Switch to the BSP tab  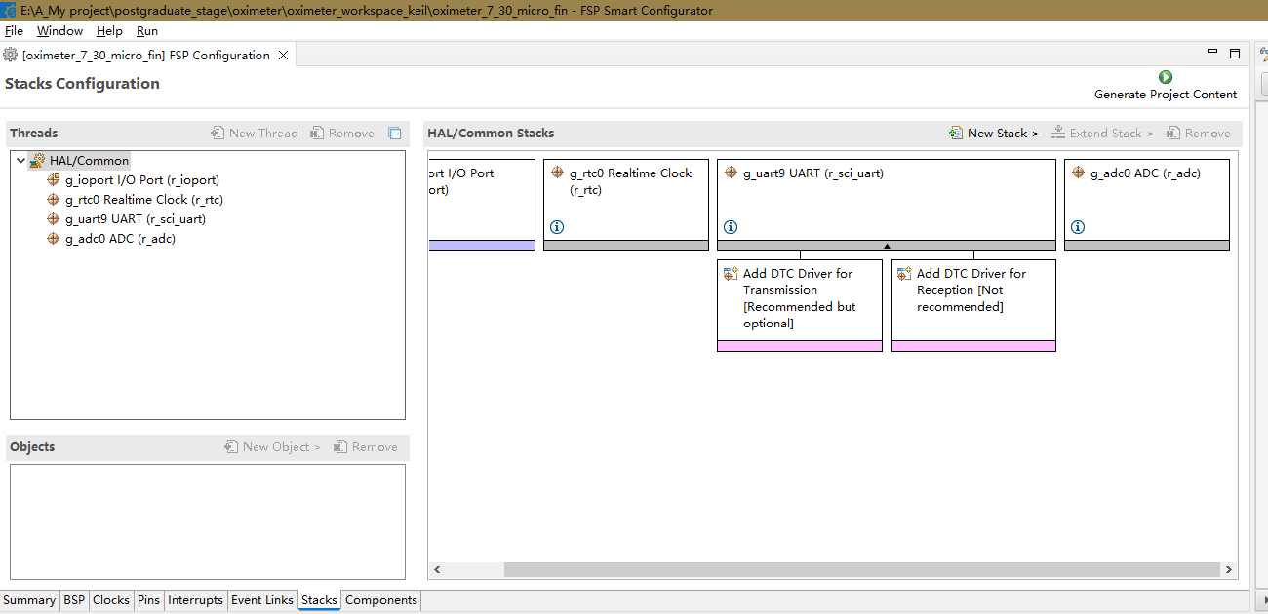(74, 600)
